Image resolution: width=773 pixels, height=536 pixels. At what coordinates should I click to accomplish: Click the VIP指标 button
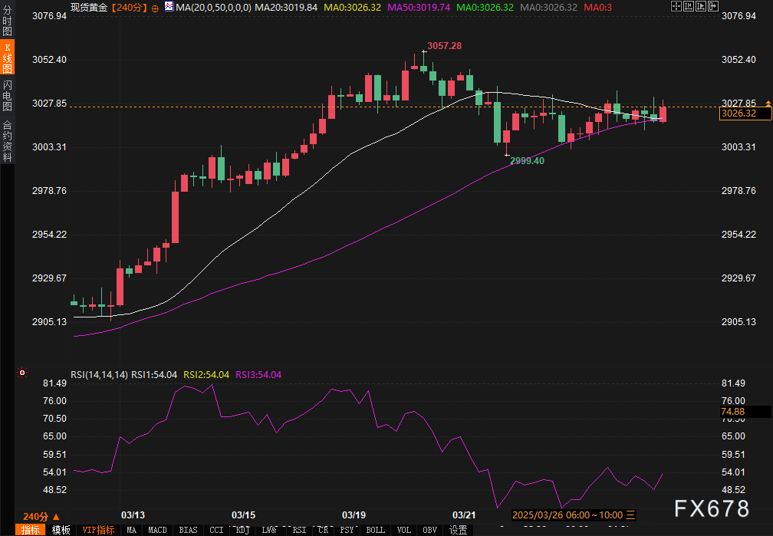coord(98,530)
